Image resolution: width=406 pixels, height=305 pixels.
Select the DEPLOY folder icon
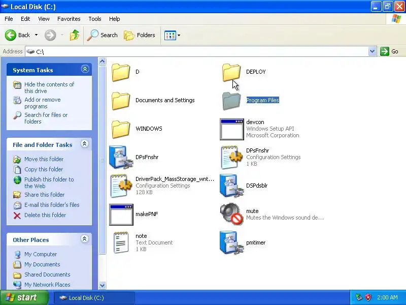(x=231, y=72)
